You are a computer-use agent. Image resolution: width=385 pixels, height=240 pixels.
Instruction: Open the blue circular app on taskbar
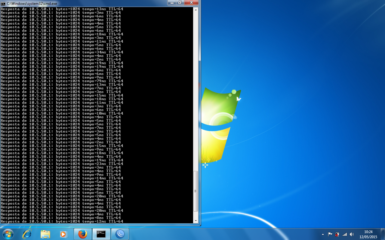[x=120, y=234]
